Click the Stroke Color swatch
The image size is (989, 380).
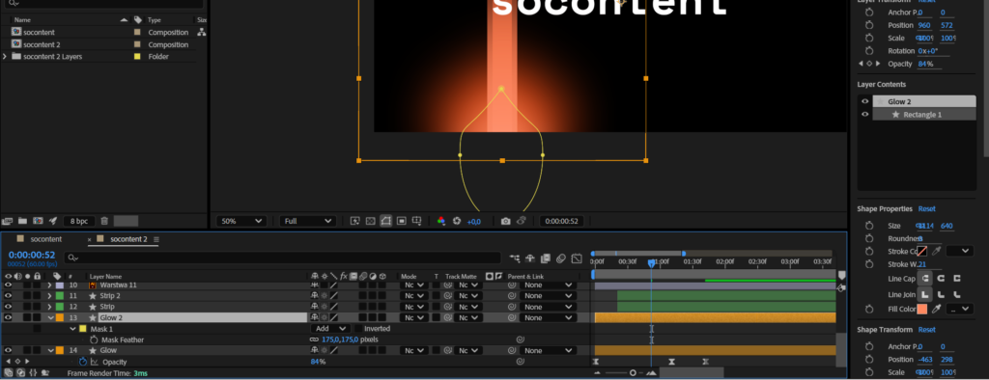[922, 251]
